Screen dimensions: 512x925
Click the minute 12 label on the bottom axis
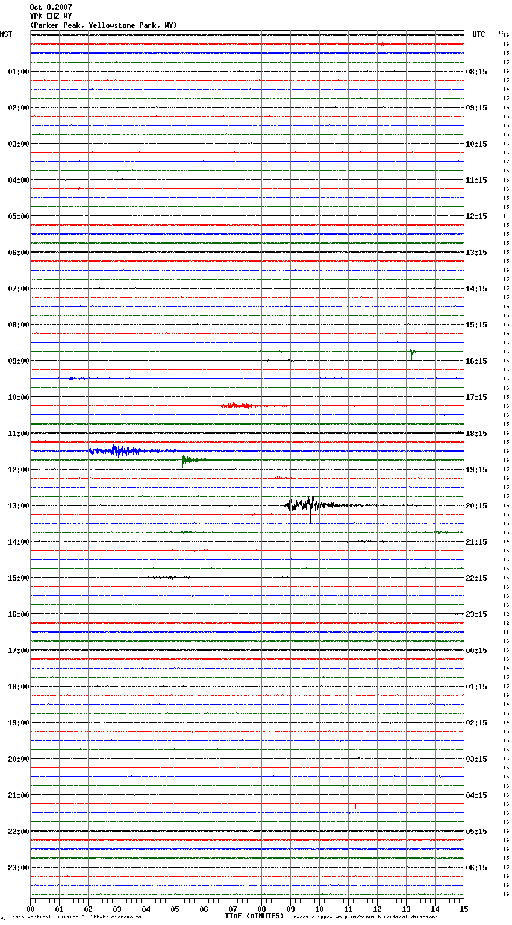[x=377, y=909]
